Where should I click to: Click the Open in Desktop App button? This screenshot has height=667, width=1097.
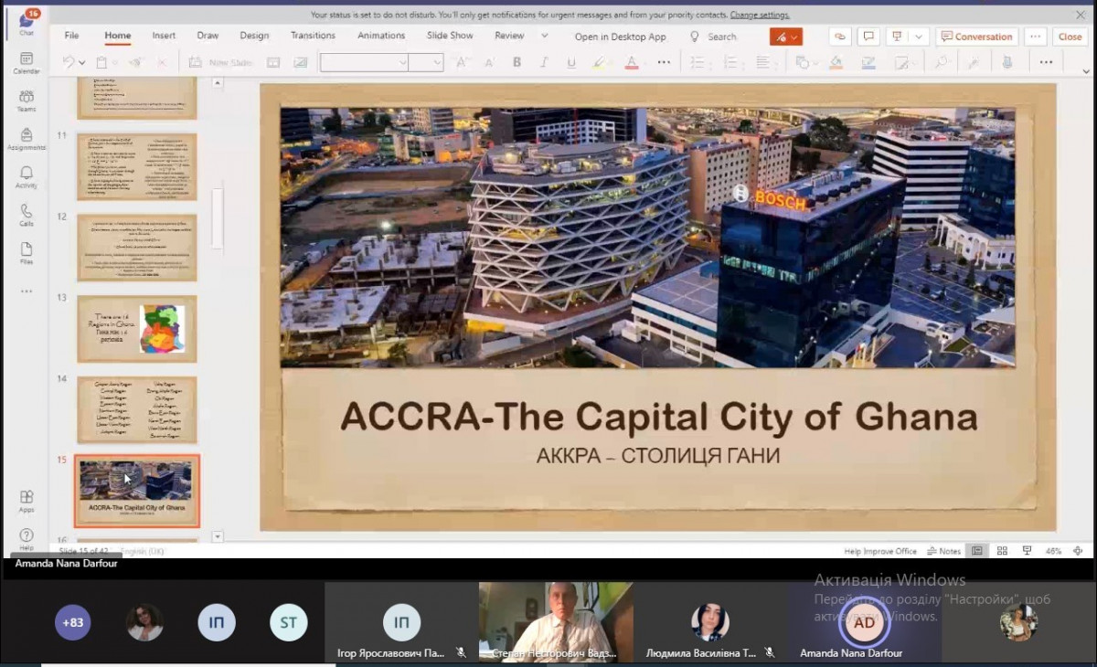point(620,37)
